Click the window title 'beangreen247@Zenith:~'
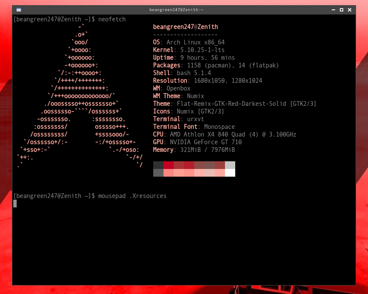The height and width of the screenshot is (294, 368). 176,10
